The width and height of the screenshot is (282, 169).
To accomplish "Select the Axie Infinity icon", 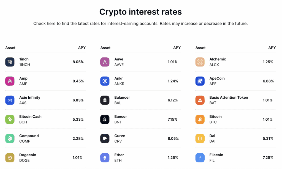I will pos(10,100).
